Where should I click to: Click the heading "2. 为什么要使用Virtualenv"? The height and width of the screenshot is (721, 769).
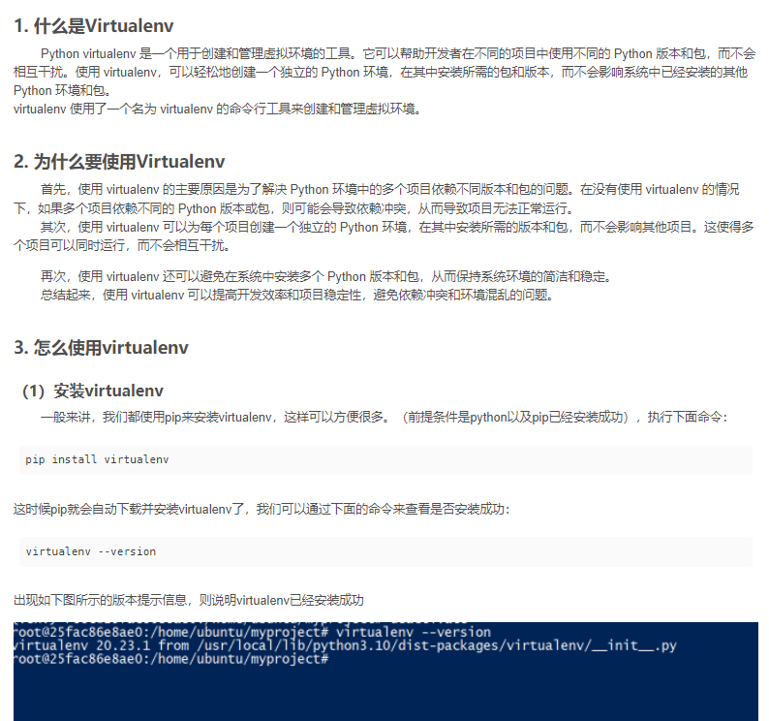(119, 162)
